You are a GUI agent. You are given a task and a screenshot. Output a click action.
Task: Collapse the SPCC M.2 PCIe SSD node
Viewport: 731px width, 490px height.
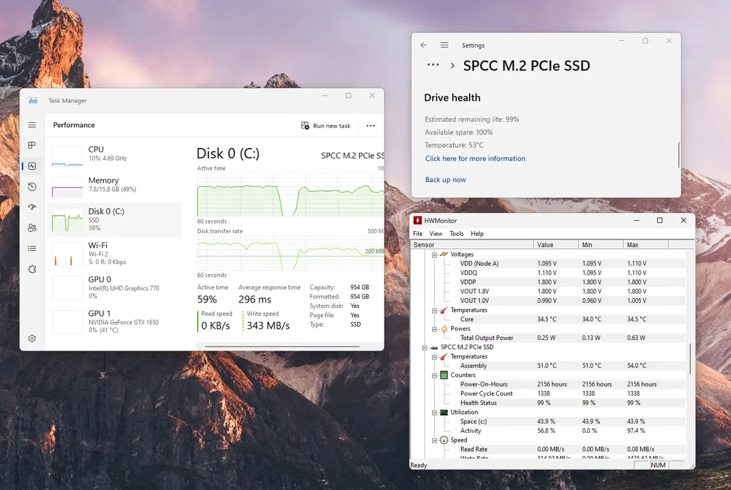point(423,347)
